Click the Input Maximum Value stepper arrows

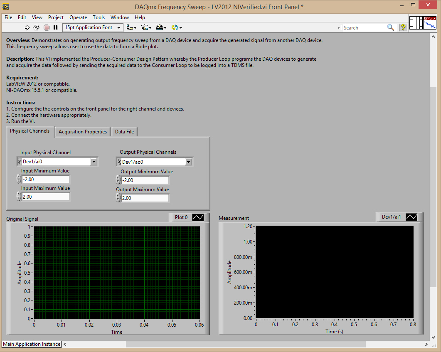tap(19, 197)
